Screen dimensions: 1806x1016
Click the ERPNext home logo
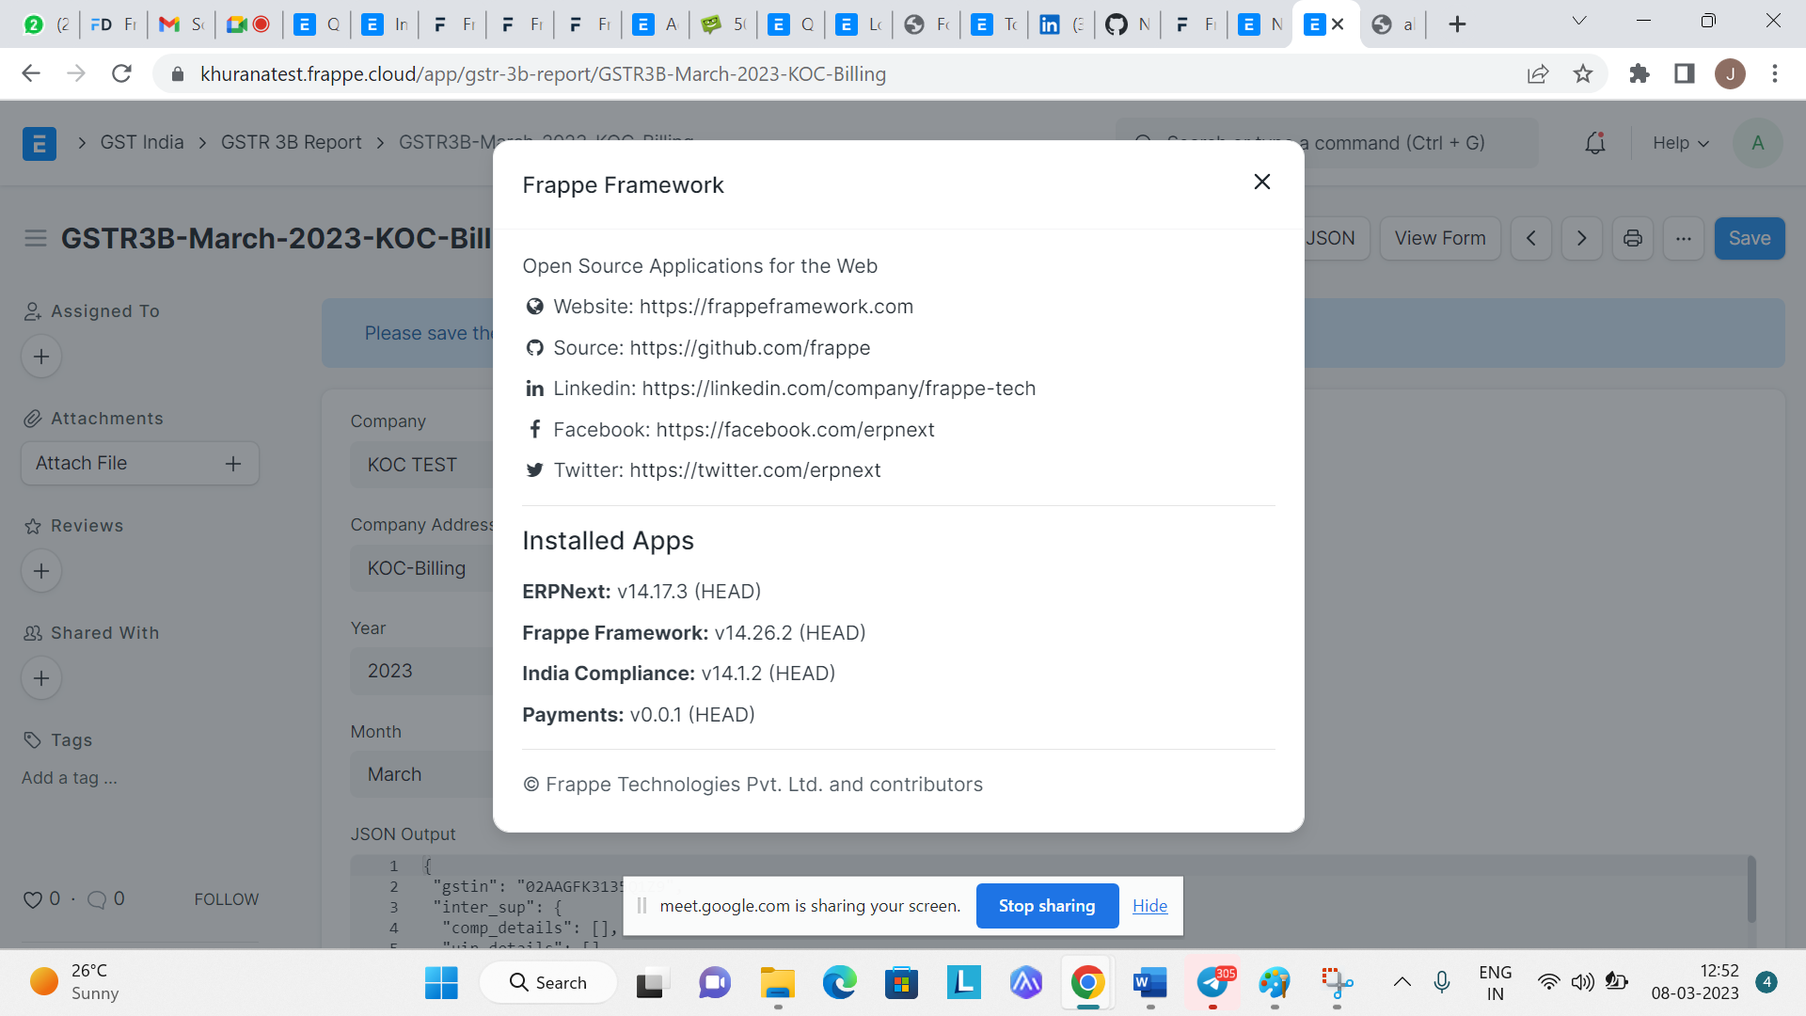pos(39,143)
